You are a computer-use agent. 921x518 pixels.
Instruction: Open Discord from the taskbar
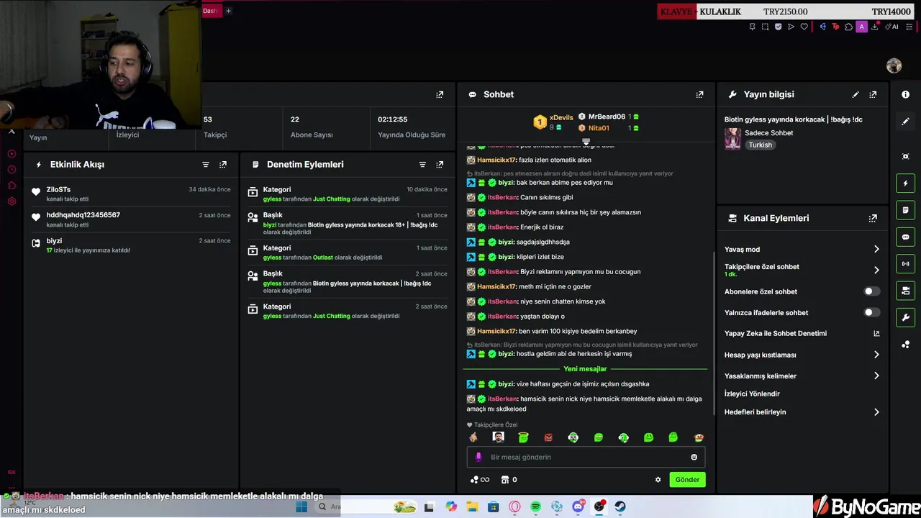coord(578,507)
